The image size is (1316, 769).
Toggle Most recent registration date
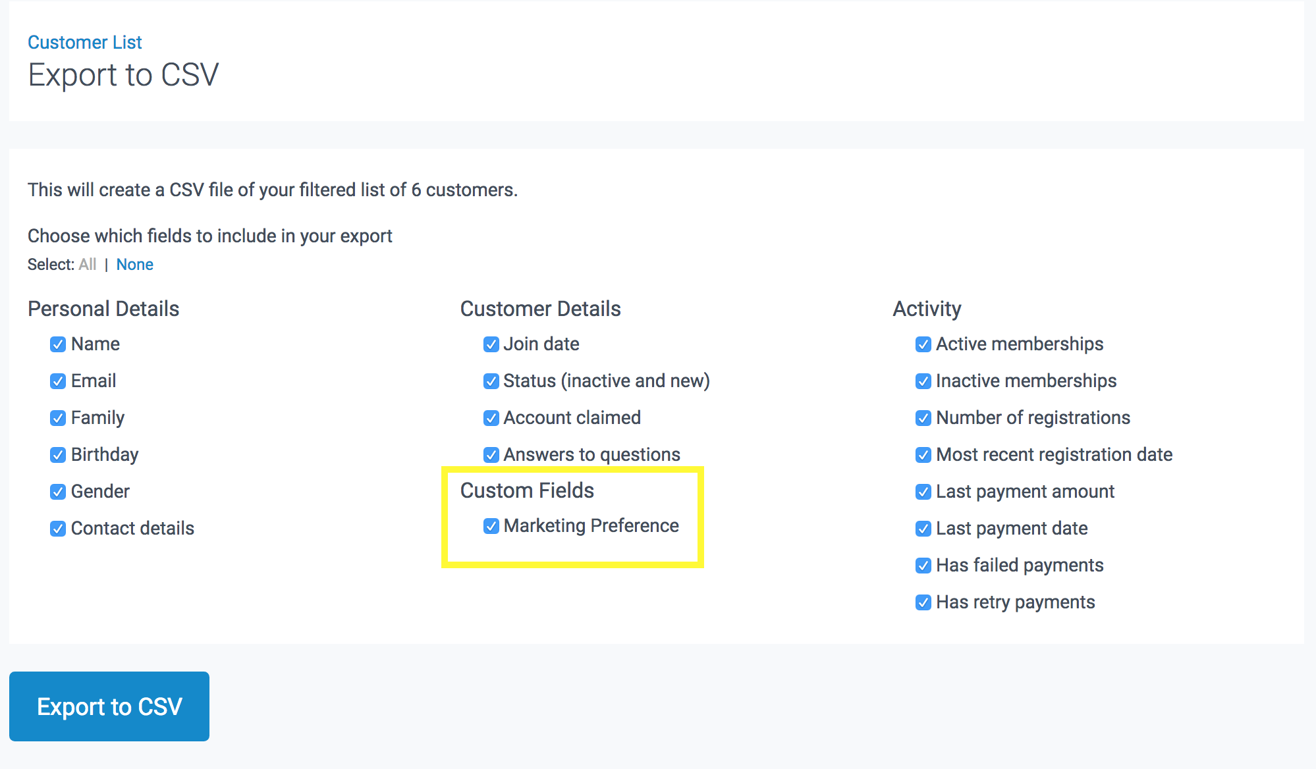click(923, 455)
